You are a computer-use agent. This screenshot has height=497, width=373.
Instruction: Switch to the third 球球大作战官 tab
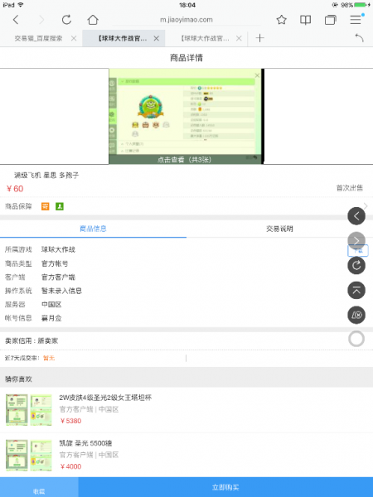205,38
